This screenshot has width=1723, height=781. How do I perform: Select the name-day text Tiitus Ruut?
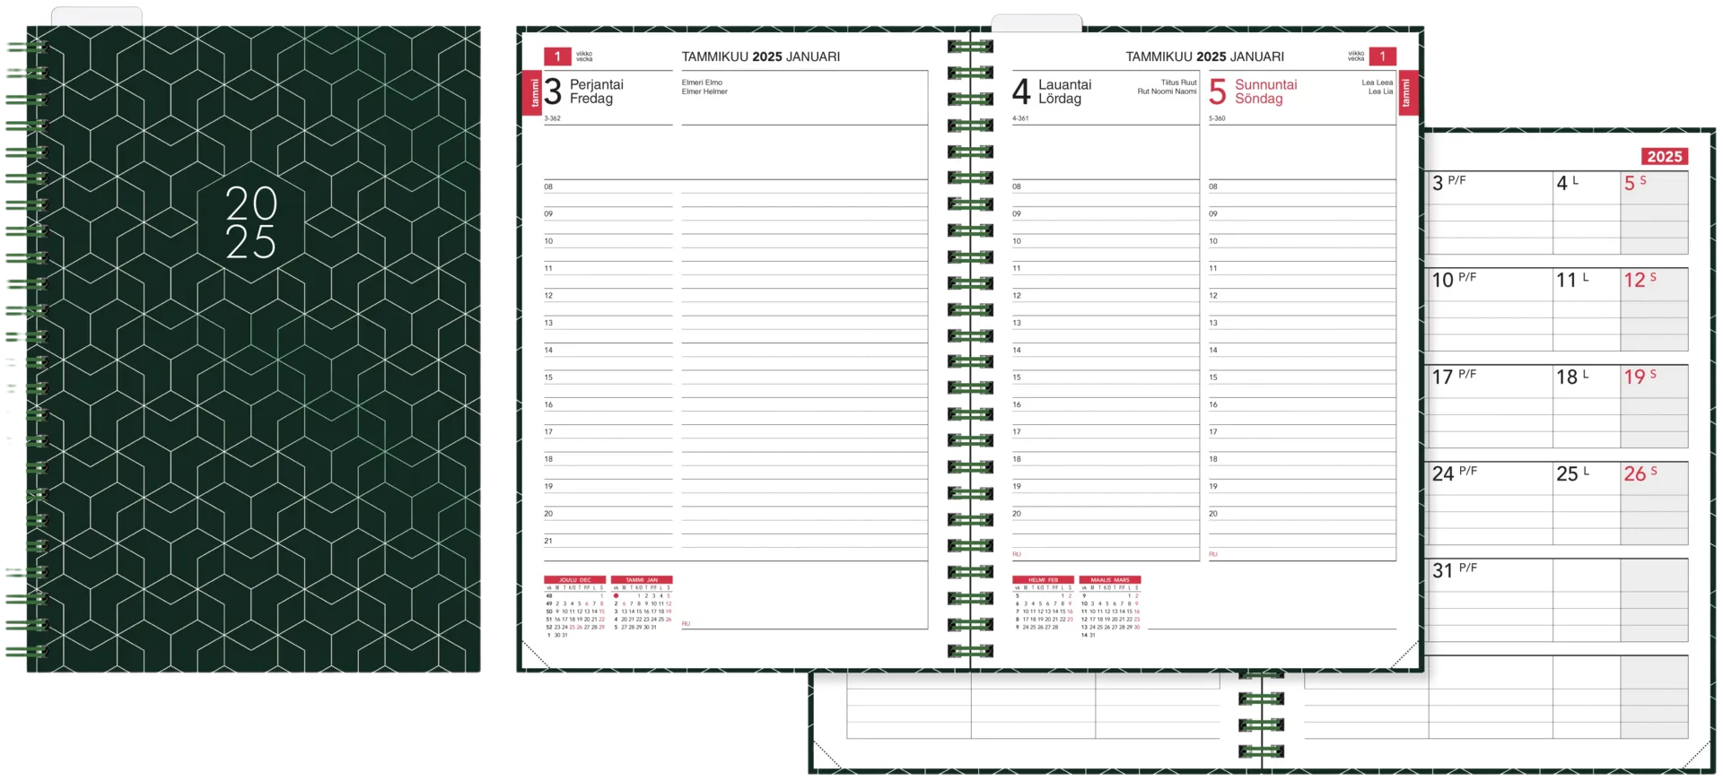[x=1178, y=82]
